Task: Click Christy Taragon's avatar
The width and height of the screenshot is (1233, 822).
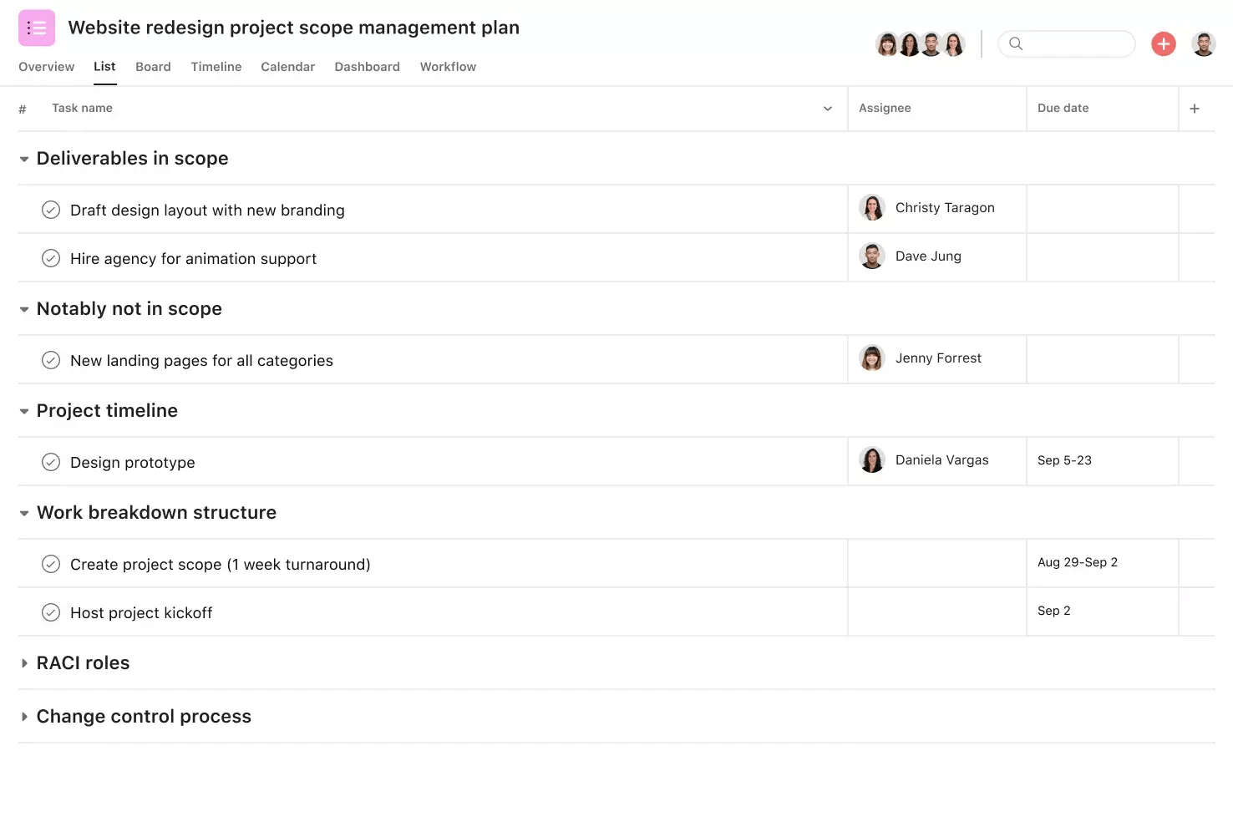Action: click(x=872, y=207)
